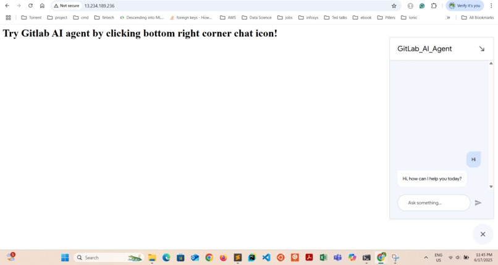The width and height of the screenshot is (498, 265).
Task: Click the taskbar Search box
Action: coord(109,258)
